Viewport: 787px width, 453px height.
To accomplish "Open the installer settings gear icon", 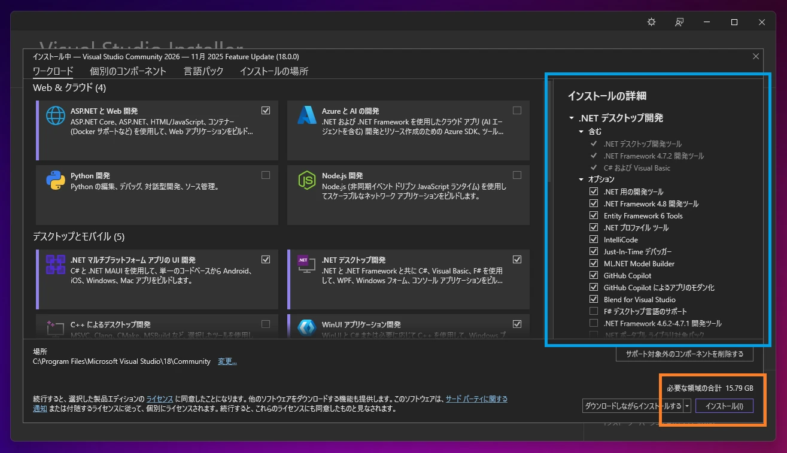I will (x=651, y=22).
